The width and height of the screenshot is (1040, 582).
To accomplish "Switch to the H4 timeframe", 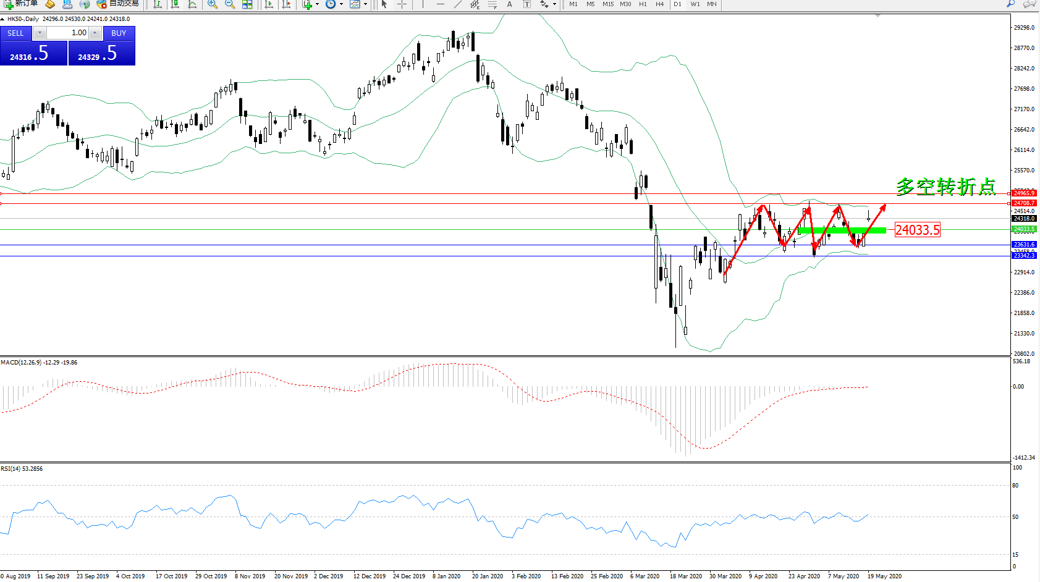I will 659,4.
